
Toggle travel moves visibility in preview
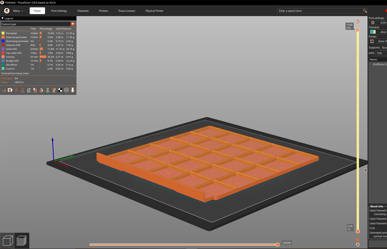coord(4,90)
